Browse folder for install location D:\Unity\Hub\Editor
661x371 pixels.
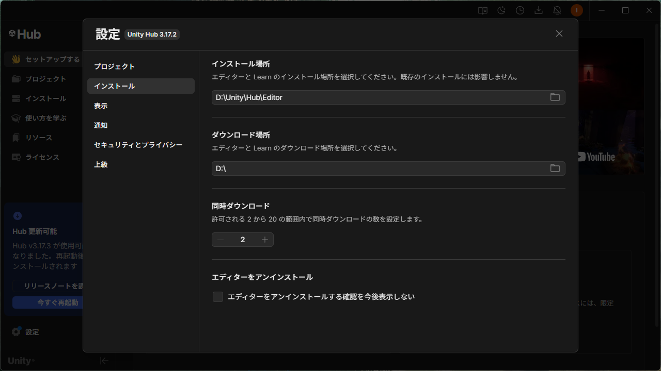point(555,97)
